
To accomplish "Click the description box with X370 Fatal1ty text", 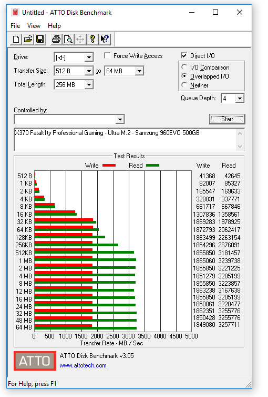I will (125, 140).
